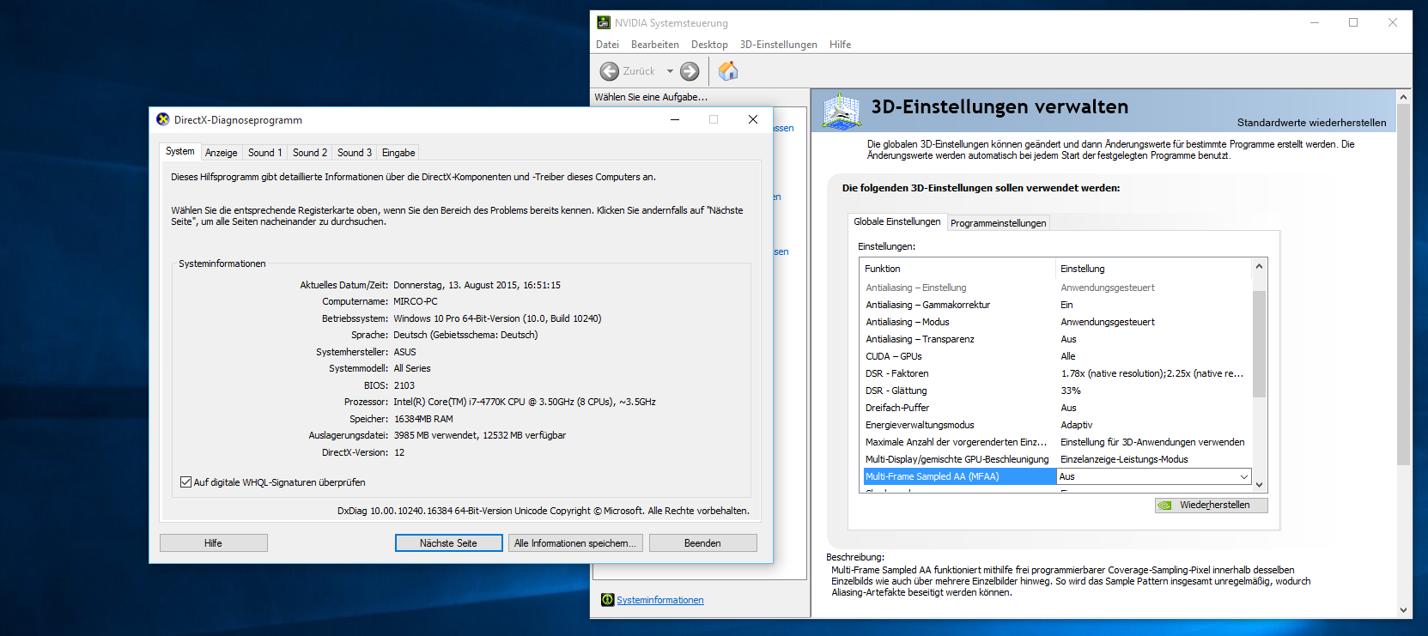Click the Funktion column header
The image size is (1428, 636).
tap(958, 269)
